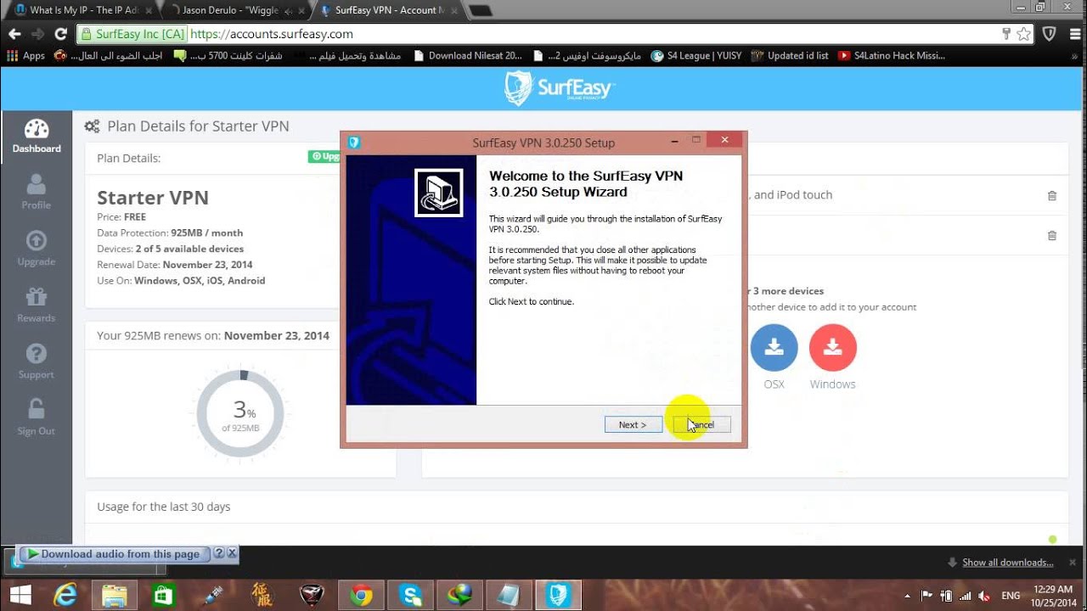Click Usage for the last 30 days heading
Screen dimensions: 1087x611
click(x=164, y=507)
